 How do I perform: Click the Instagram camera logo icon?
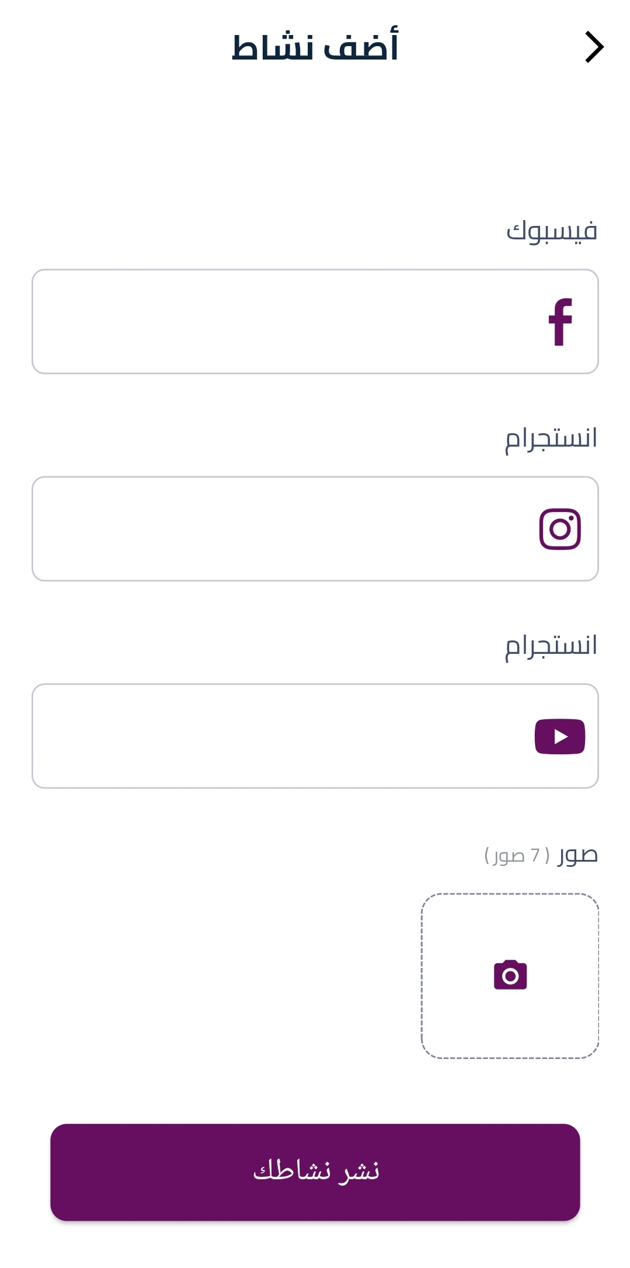pyautogui.click(x=560, y=529)
